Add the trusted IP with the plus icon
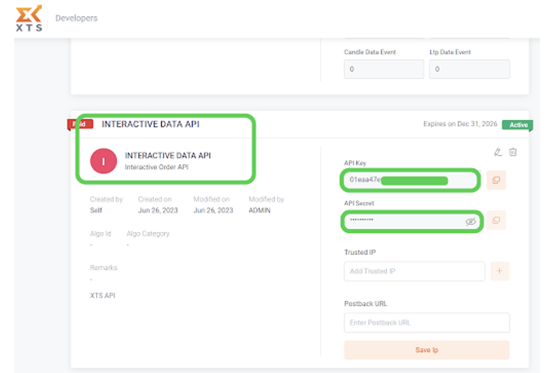Screen dimensions: 549x373 coord(499,271)
